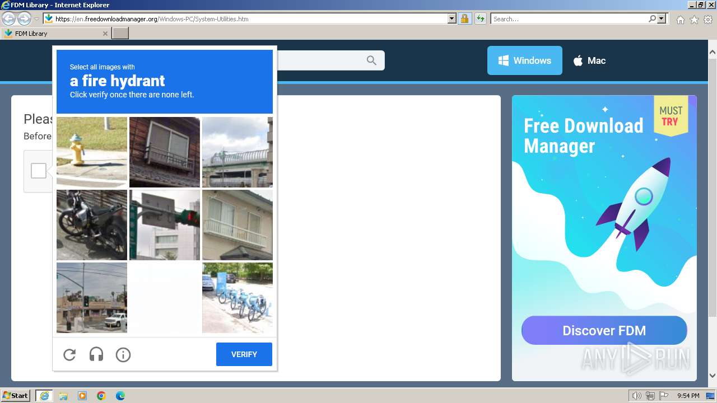Click the IE search magnifier
Image resolution: width=717 pixels, height=403 pixels.
[653, 18]
